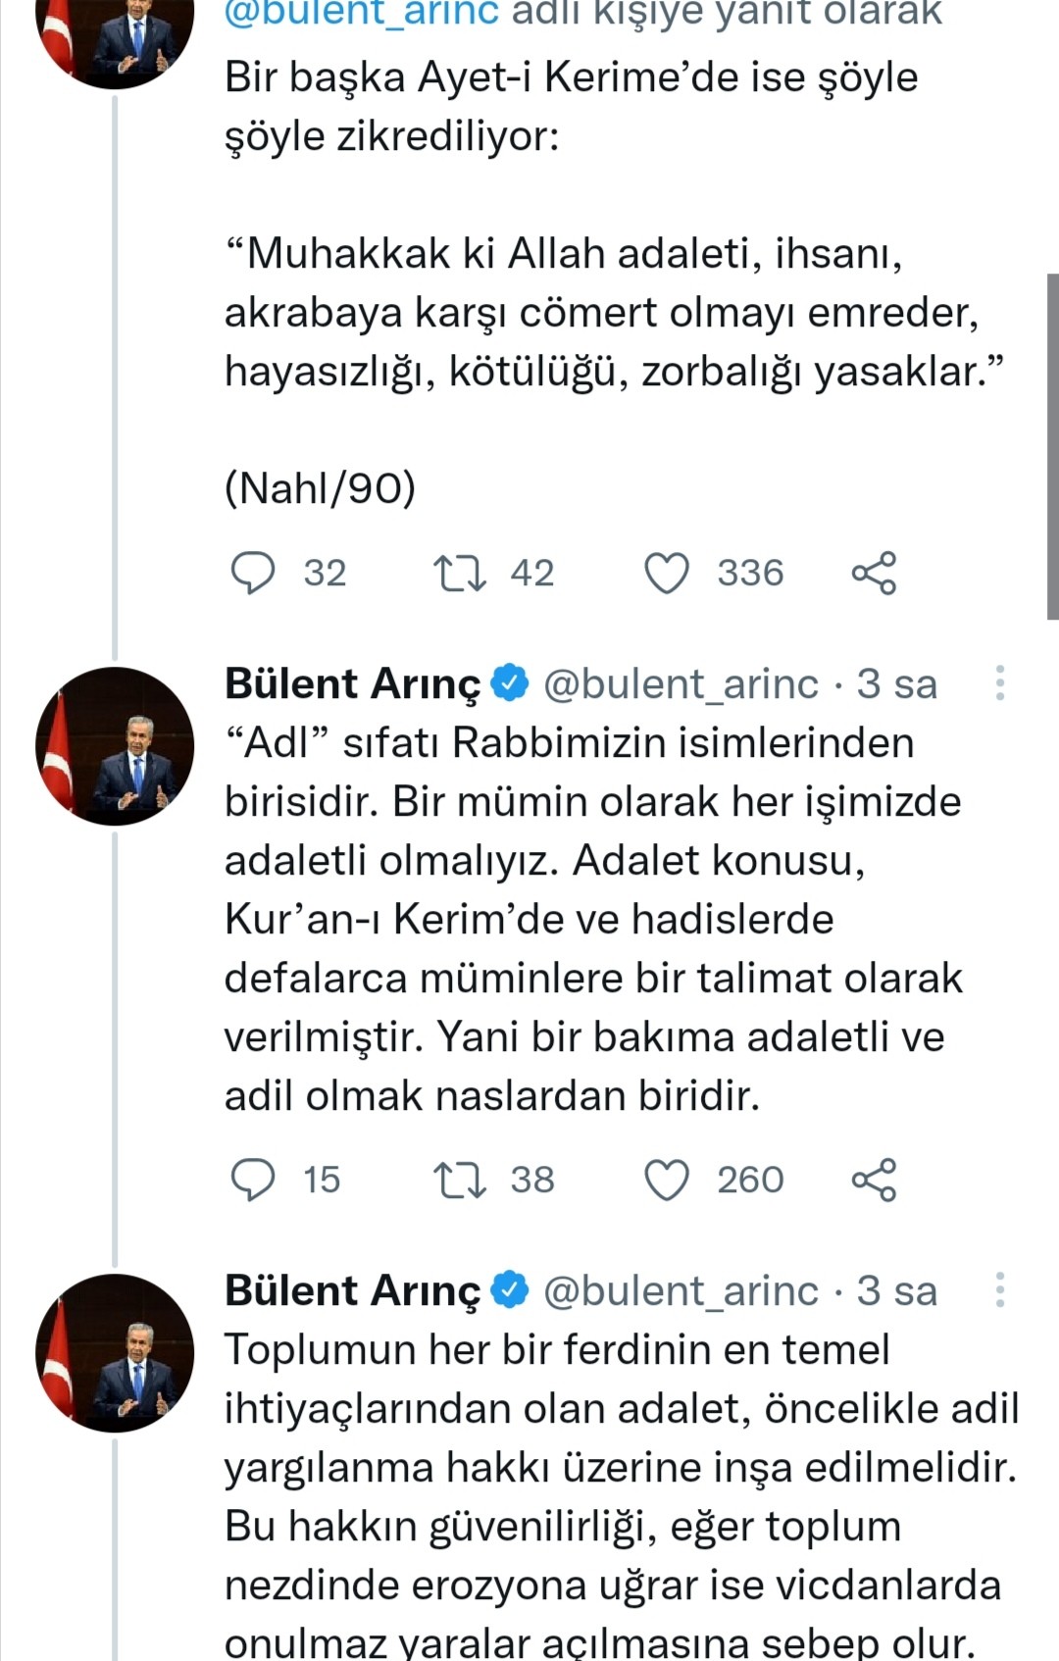Open Bülent Arınç profile from "Adl" tweet name
The height and width of the screenshot is (1661, 1059).
pos(353,683)
